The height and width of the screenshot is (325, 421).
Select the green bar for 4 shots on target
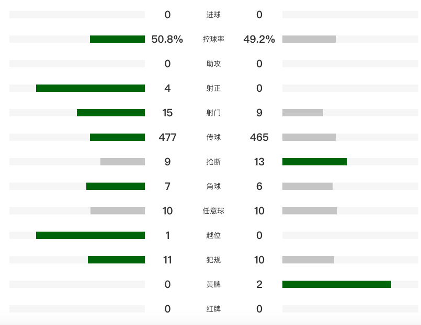tap(90, 88)
